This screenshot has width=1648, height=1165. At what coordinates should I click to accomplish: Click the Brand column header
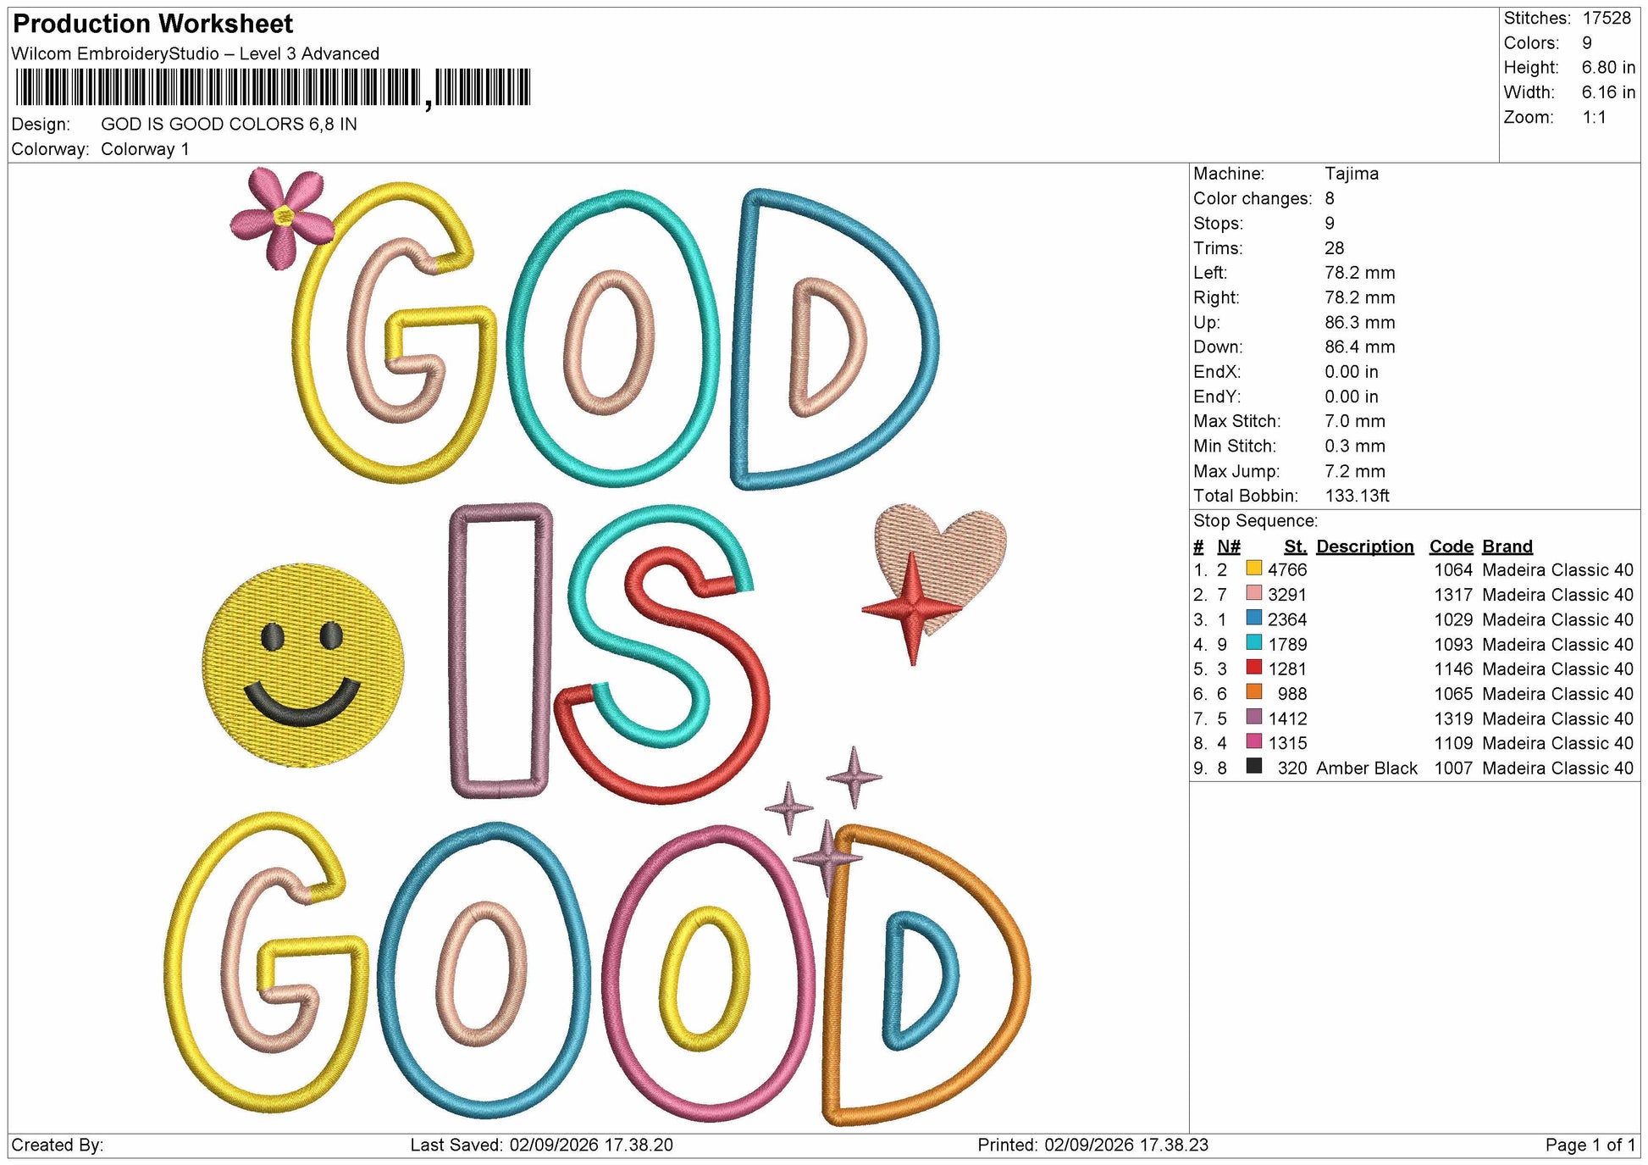(x=1507, y=546)
